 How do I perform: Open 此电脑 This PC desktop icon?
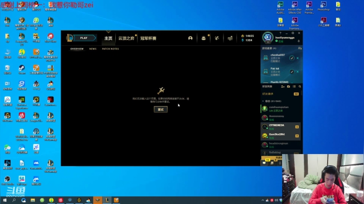[7, 54]
